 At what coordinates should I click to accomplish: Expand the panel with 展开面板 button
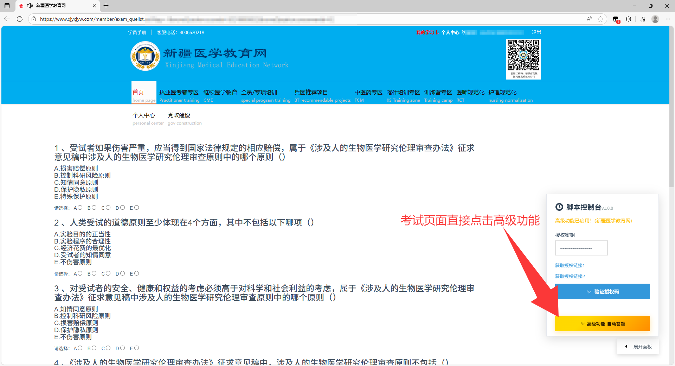pyautogui.click(x=638, y=347)
